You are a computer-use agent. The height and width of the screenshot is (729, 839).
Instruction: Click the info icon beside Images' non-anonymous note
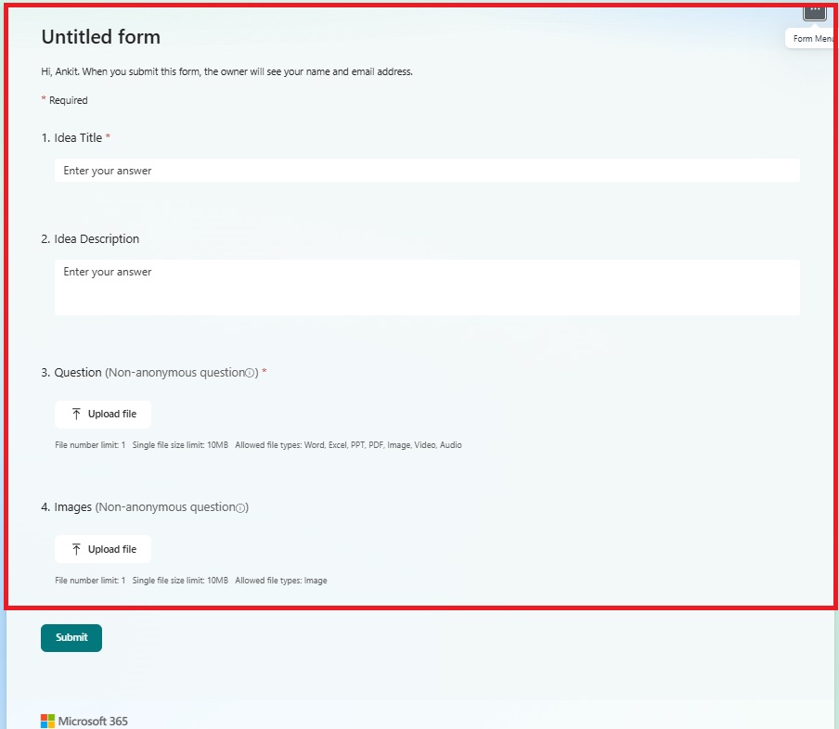click(x=240, y=508)
